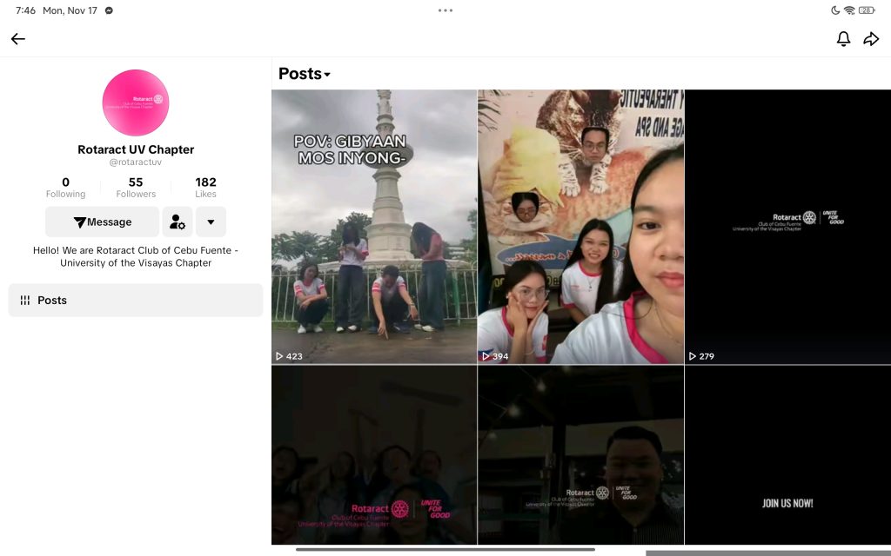Expand the Posts sort dropdown

click(x=305, y=74)
